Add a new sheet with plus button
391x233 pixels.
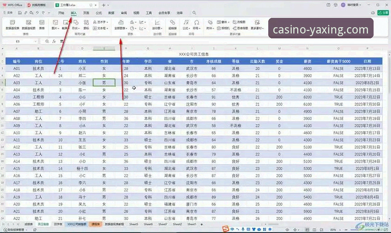click(x=201, y=224)
